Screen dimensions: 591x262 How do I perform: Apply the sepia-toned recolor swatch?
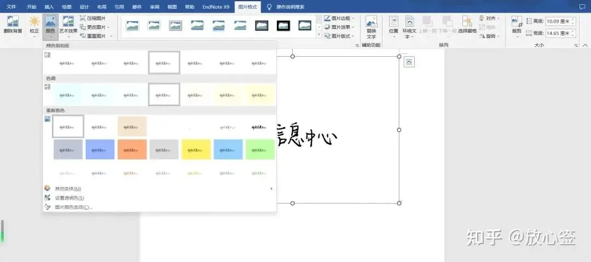pos(132,126)
